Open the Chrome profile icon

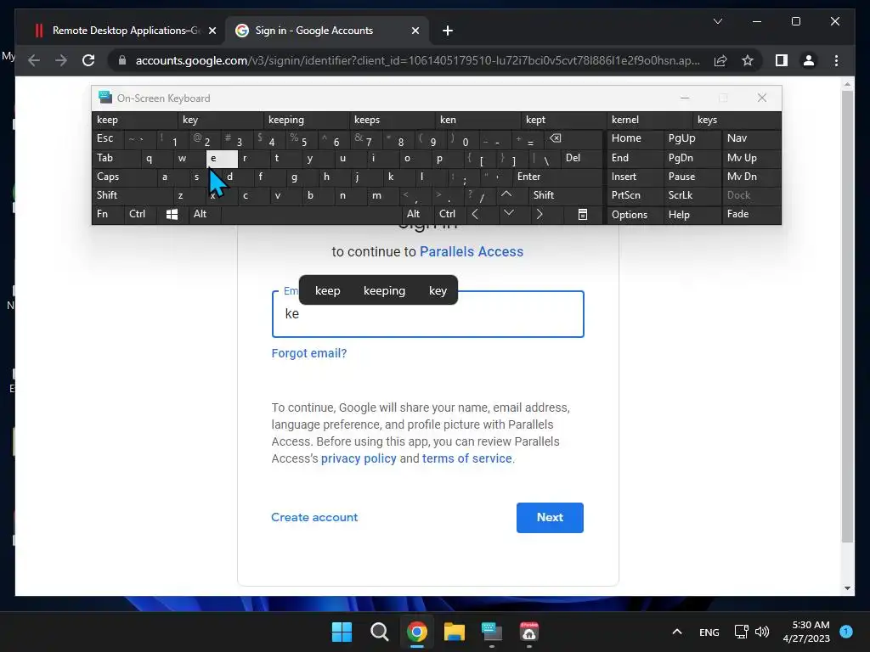(809, 60)
